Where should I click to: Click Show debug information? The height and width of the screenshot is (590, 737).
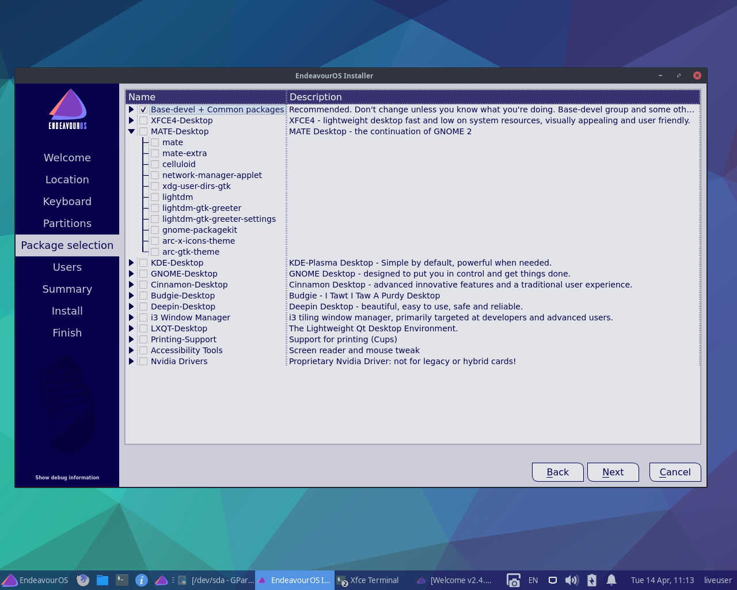[x=67, y=478]
